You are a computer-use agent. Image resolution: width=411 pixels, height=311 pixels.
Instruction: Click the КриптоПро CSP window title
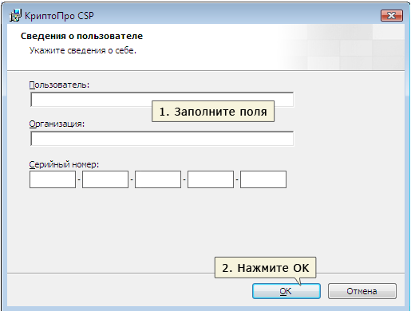[x=59, y=16]
